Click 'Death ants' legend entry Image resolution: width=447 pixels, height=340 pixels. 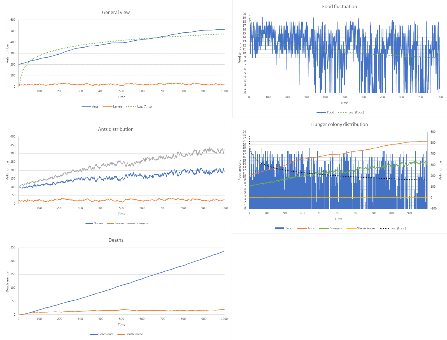coord(102,334)
